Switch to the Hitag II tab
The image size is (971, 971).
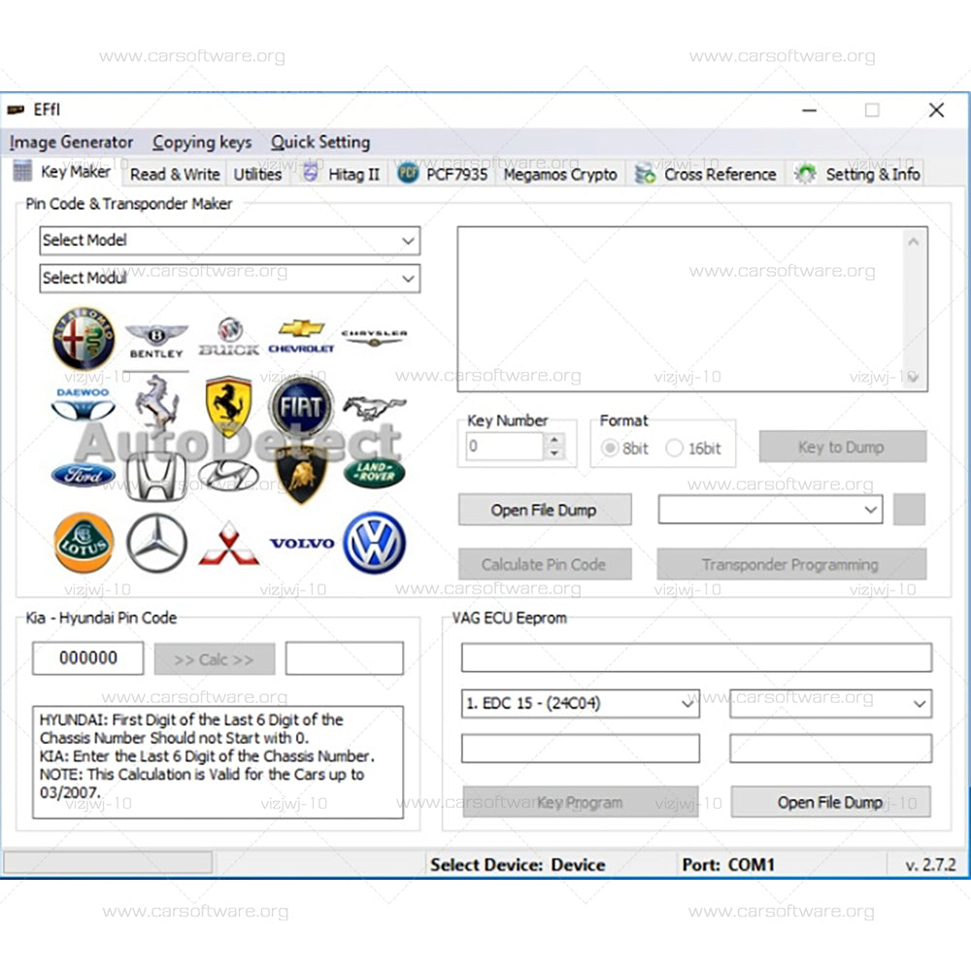pos(341,175)
